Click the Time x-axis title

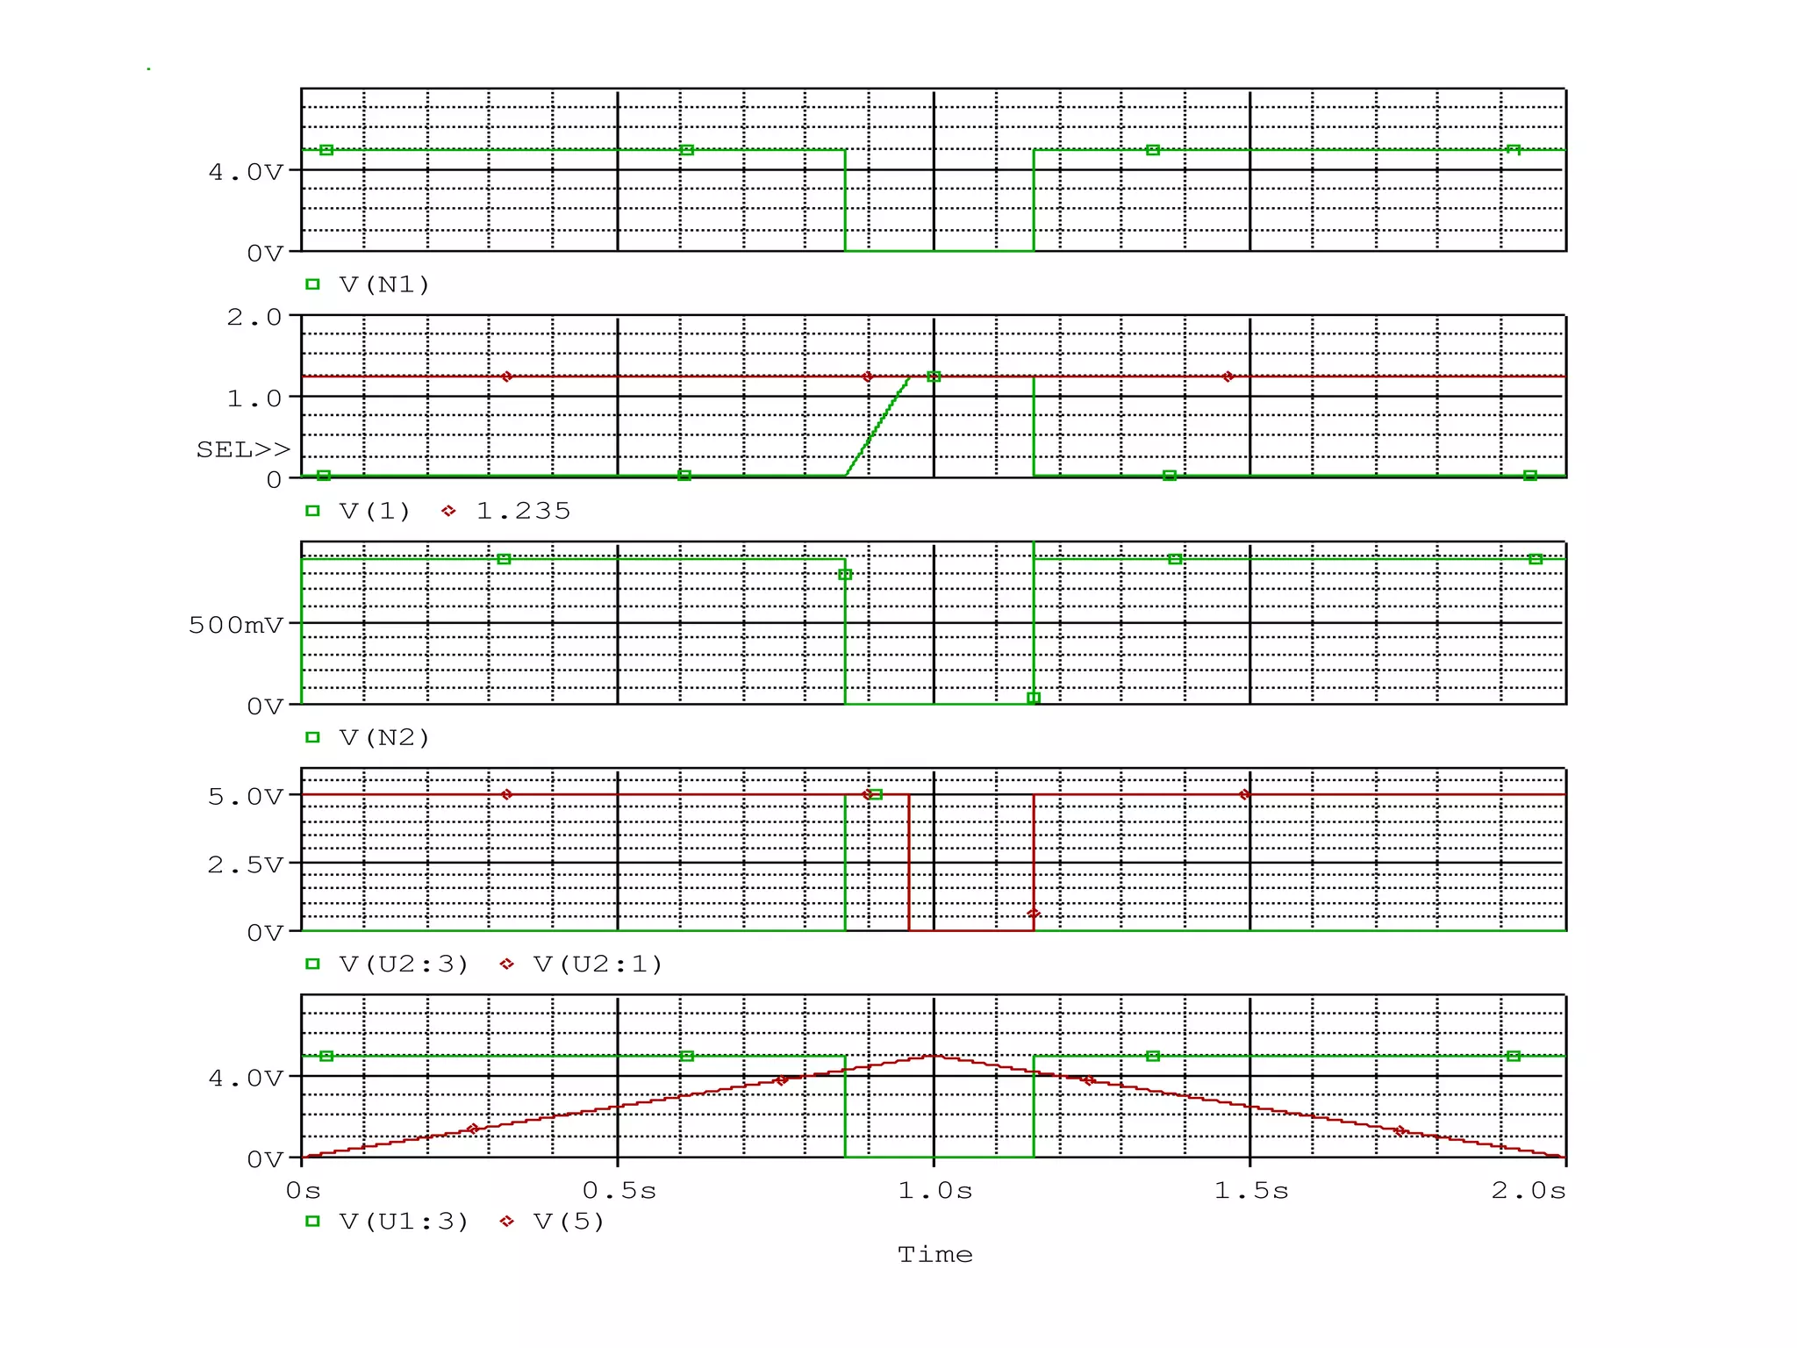pos(934,1254)
